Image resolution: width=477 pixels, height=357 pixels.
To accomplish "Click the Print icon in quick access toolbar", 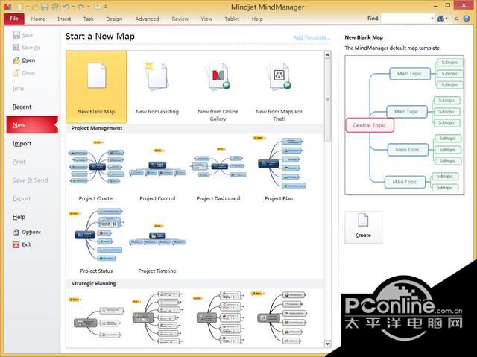I will point(54,7).
